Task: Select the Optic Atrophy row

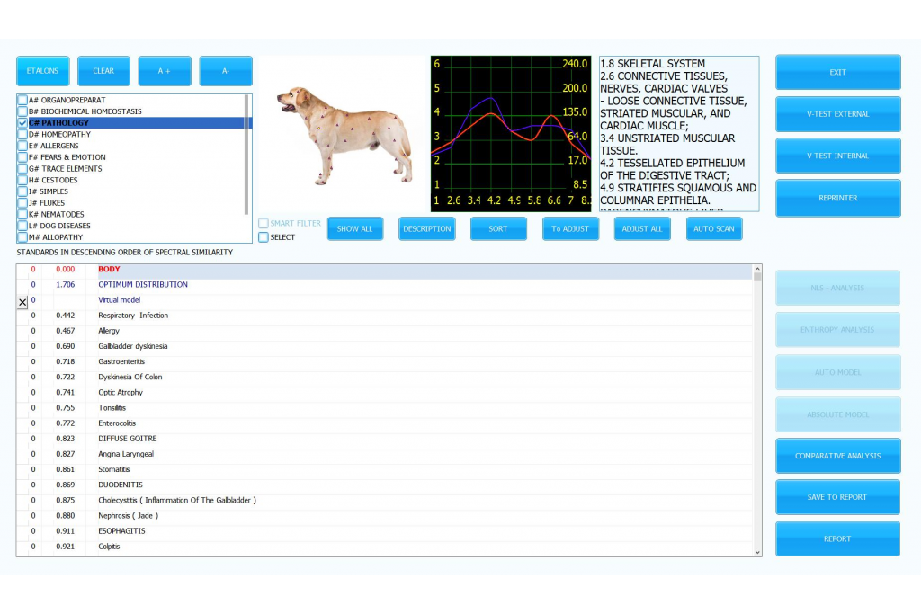Action: pos(385,393)
